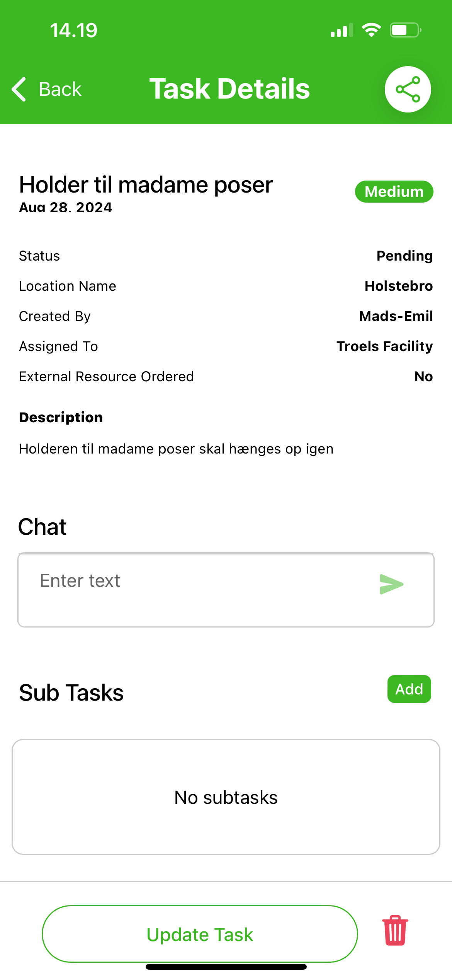Tap the Back label text
The height and width of the screenshot is (979, 452).
tap(60, 89)
